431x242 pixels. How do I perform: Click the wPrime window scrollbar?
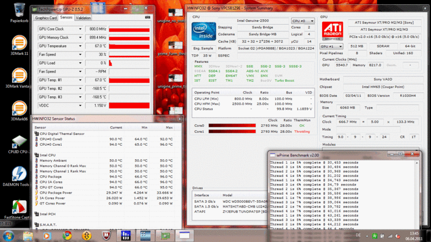coord(417,194)
